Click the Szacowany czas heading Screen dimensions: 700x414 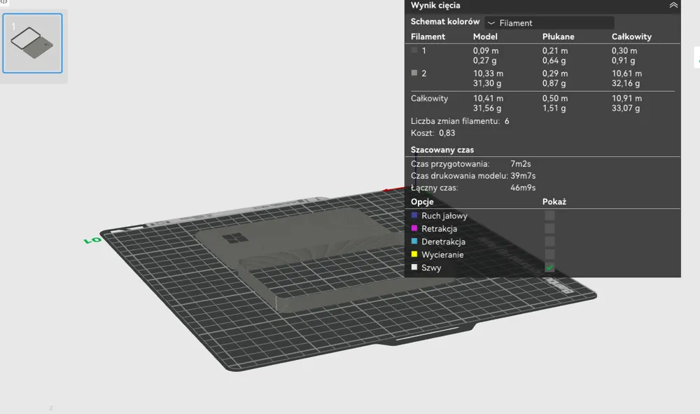pyautogui.click(x=442, y=150)
